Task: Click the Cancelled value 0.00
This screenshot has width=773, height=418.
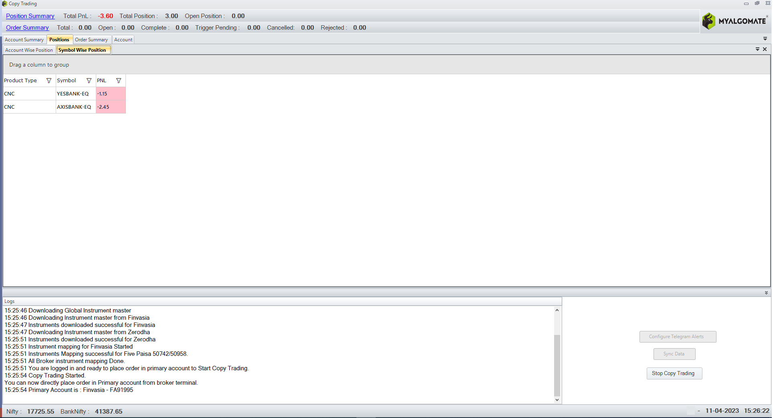Action: 308,28
